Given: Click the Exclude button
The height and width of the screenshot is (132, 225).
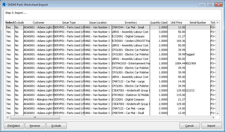Looking at the screenshot, I should [56, 126].
